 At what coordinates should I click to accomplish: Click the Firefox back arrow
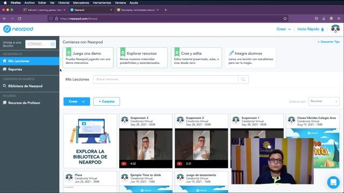point(5,19)
